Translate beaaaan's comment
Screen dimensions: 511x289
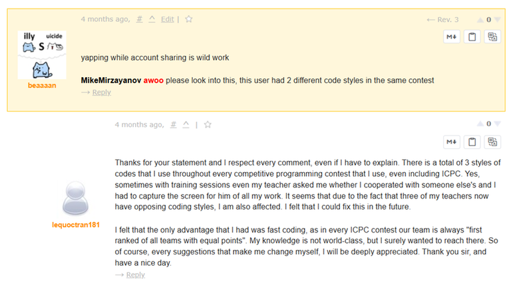pyautogui.click(x=492, y=37)
